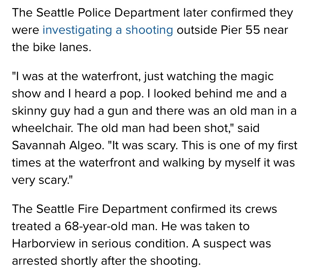This screenshot has width=316, height=272.
Task: Click the text "Pier 55"
Action: pos(240,30)
